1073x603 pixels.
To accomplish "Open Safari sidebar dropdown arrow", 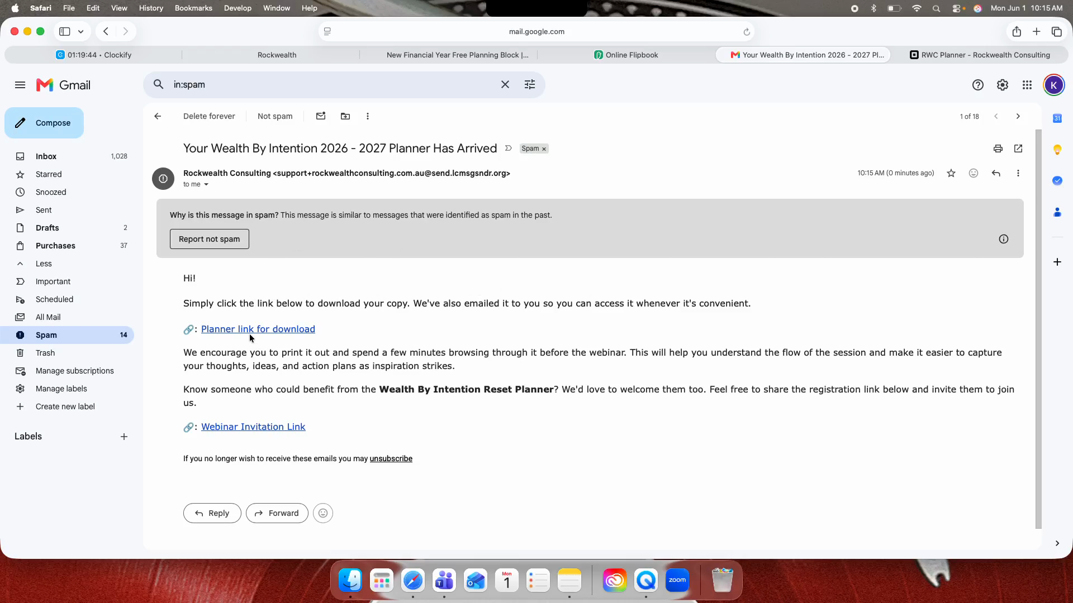I will pos(81,32).
